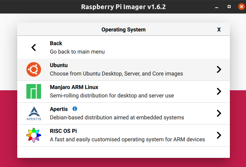Click the back arrow icon
This screenshot has height=167, width=246.
click(x=34, y=48)
